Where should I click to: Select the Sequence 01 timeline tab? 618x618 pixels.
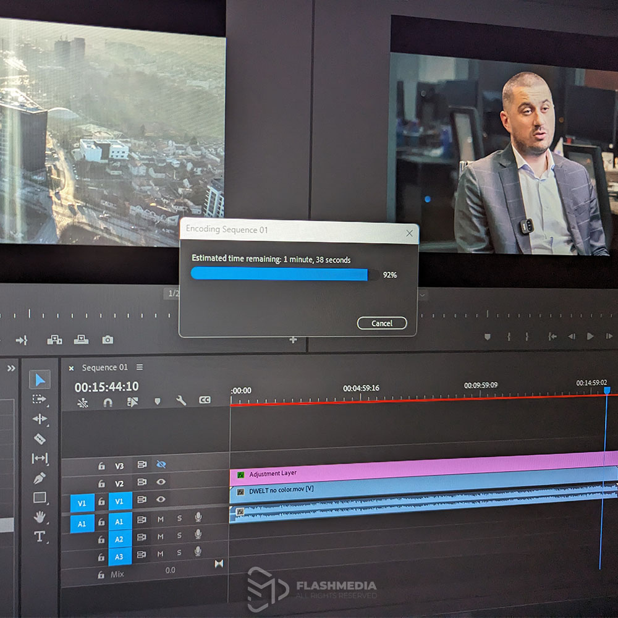tap(104, 367)
